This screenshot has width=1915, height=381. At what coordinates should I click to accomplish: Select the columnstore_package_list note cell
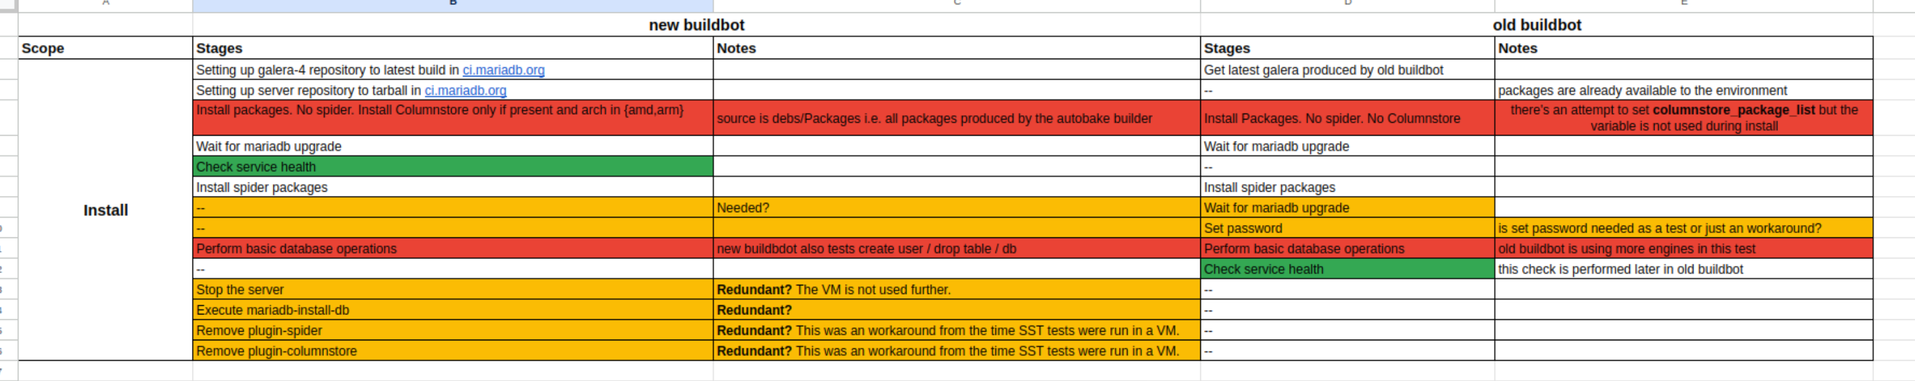(x=1684, y=117)
